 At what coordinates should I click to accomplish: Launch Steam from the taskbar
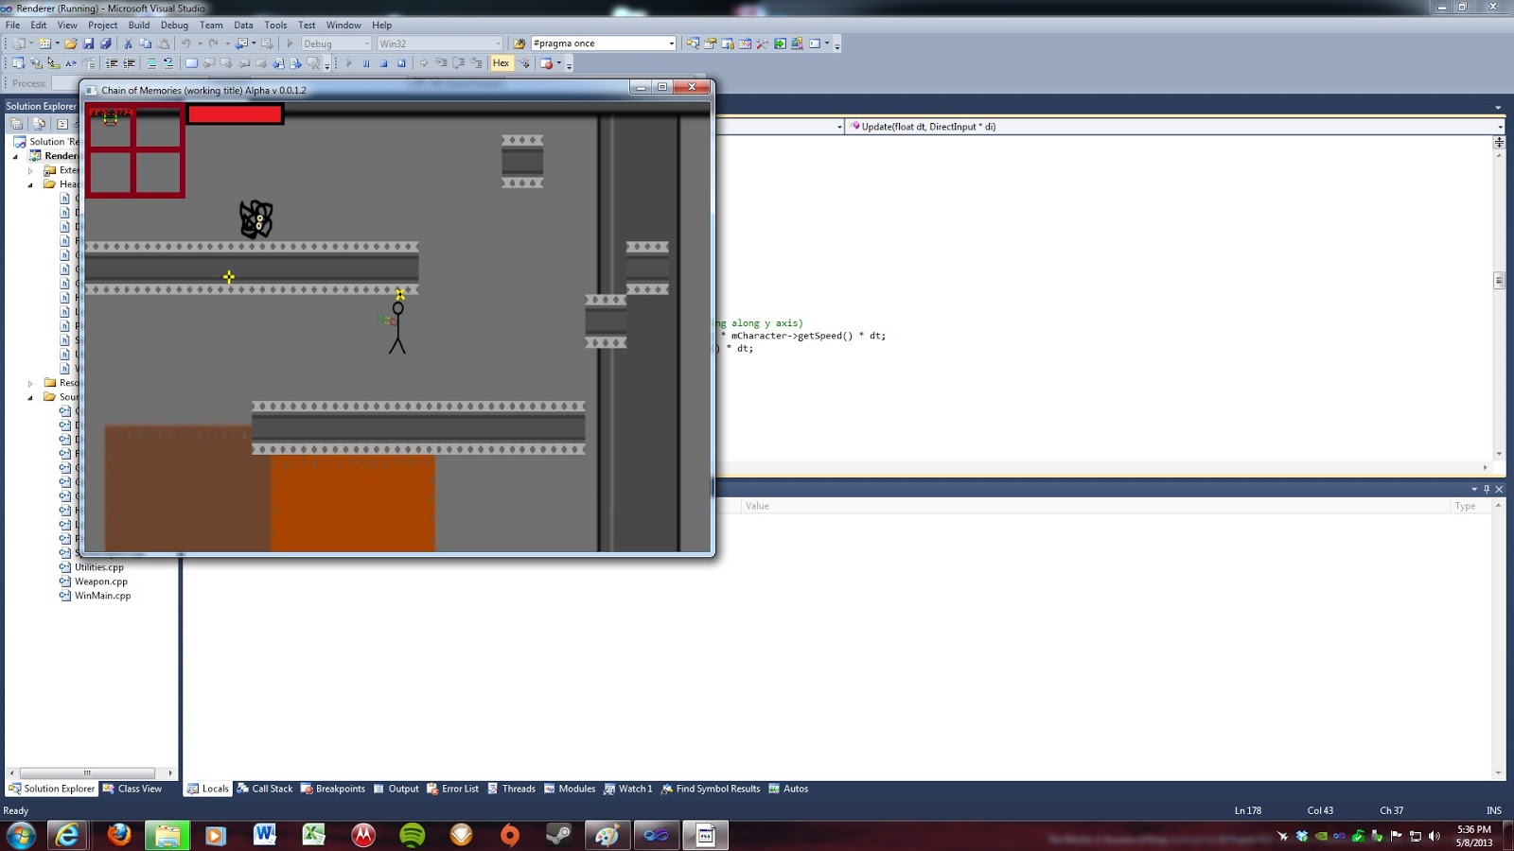point(557,836)
